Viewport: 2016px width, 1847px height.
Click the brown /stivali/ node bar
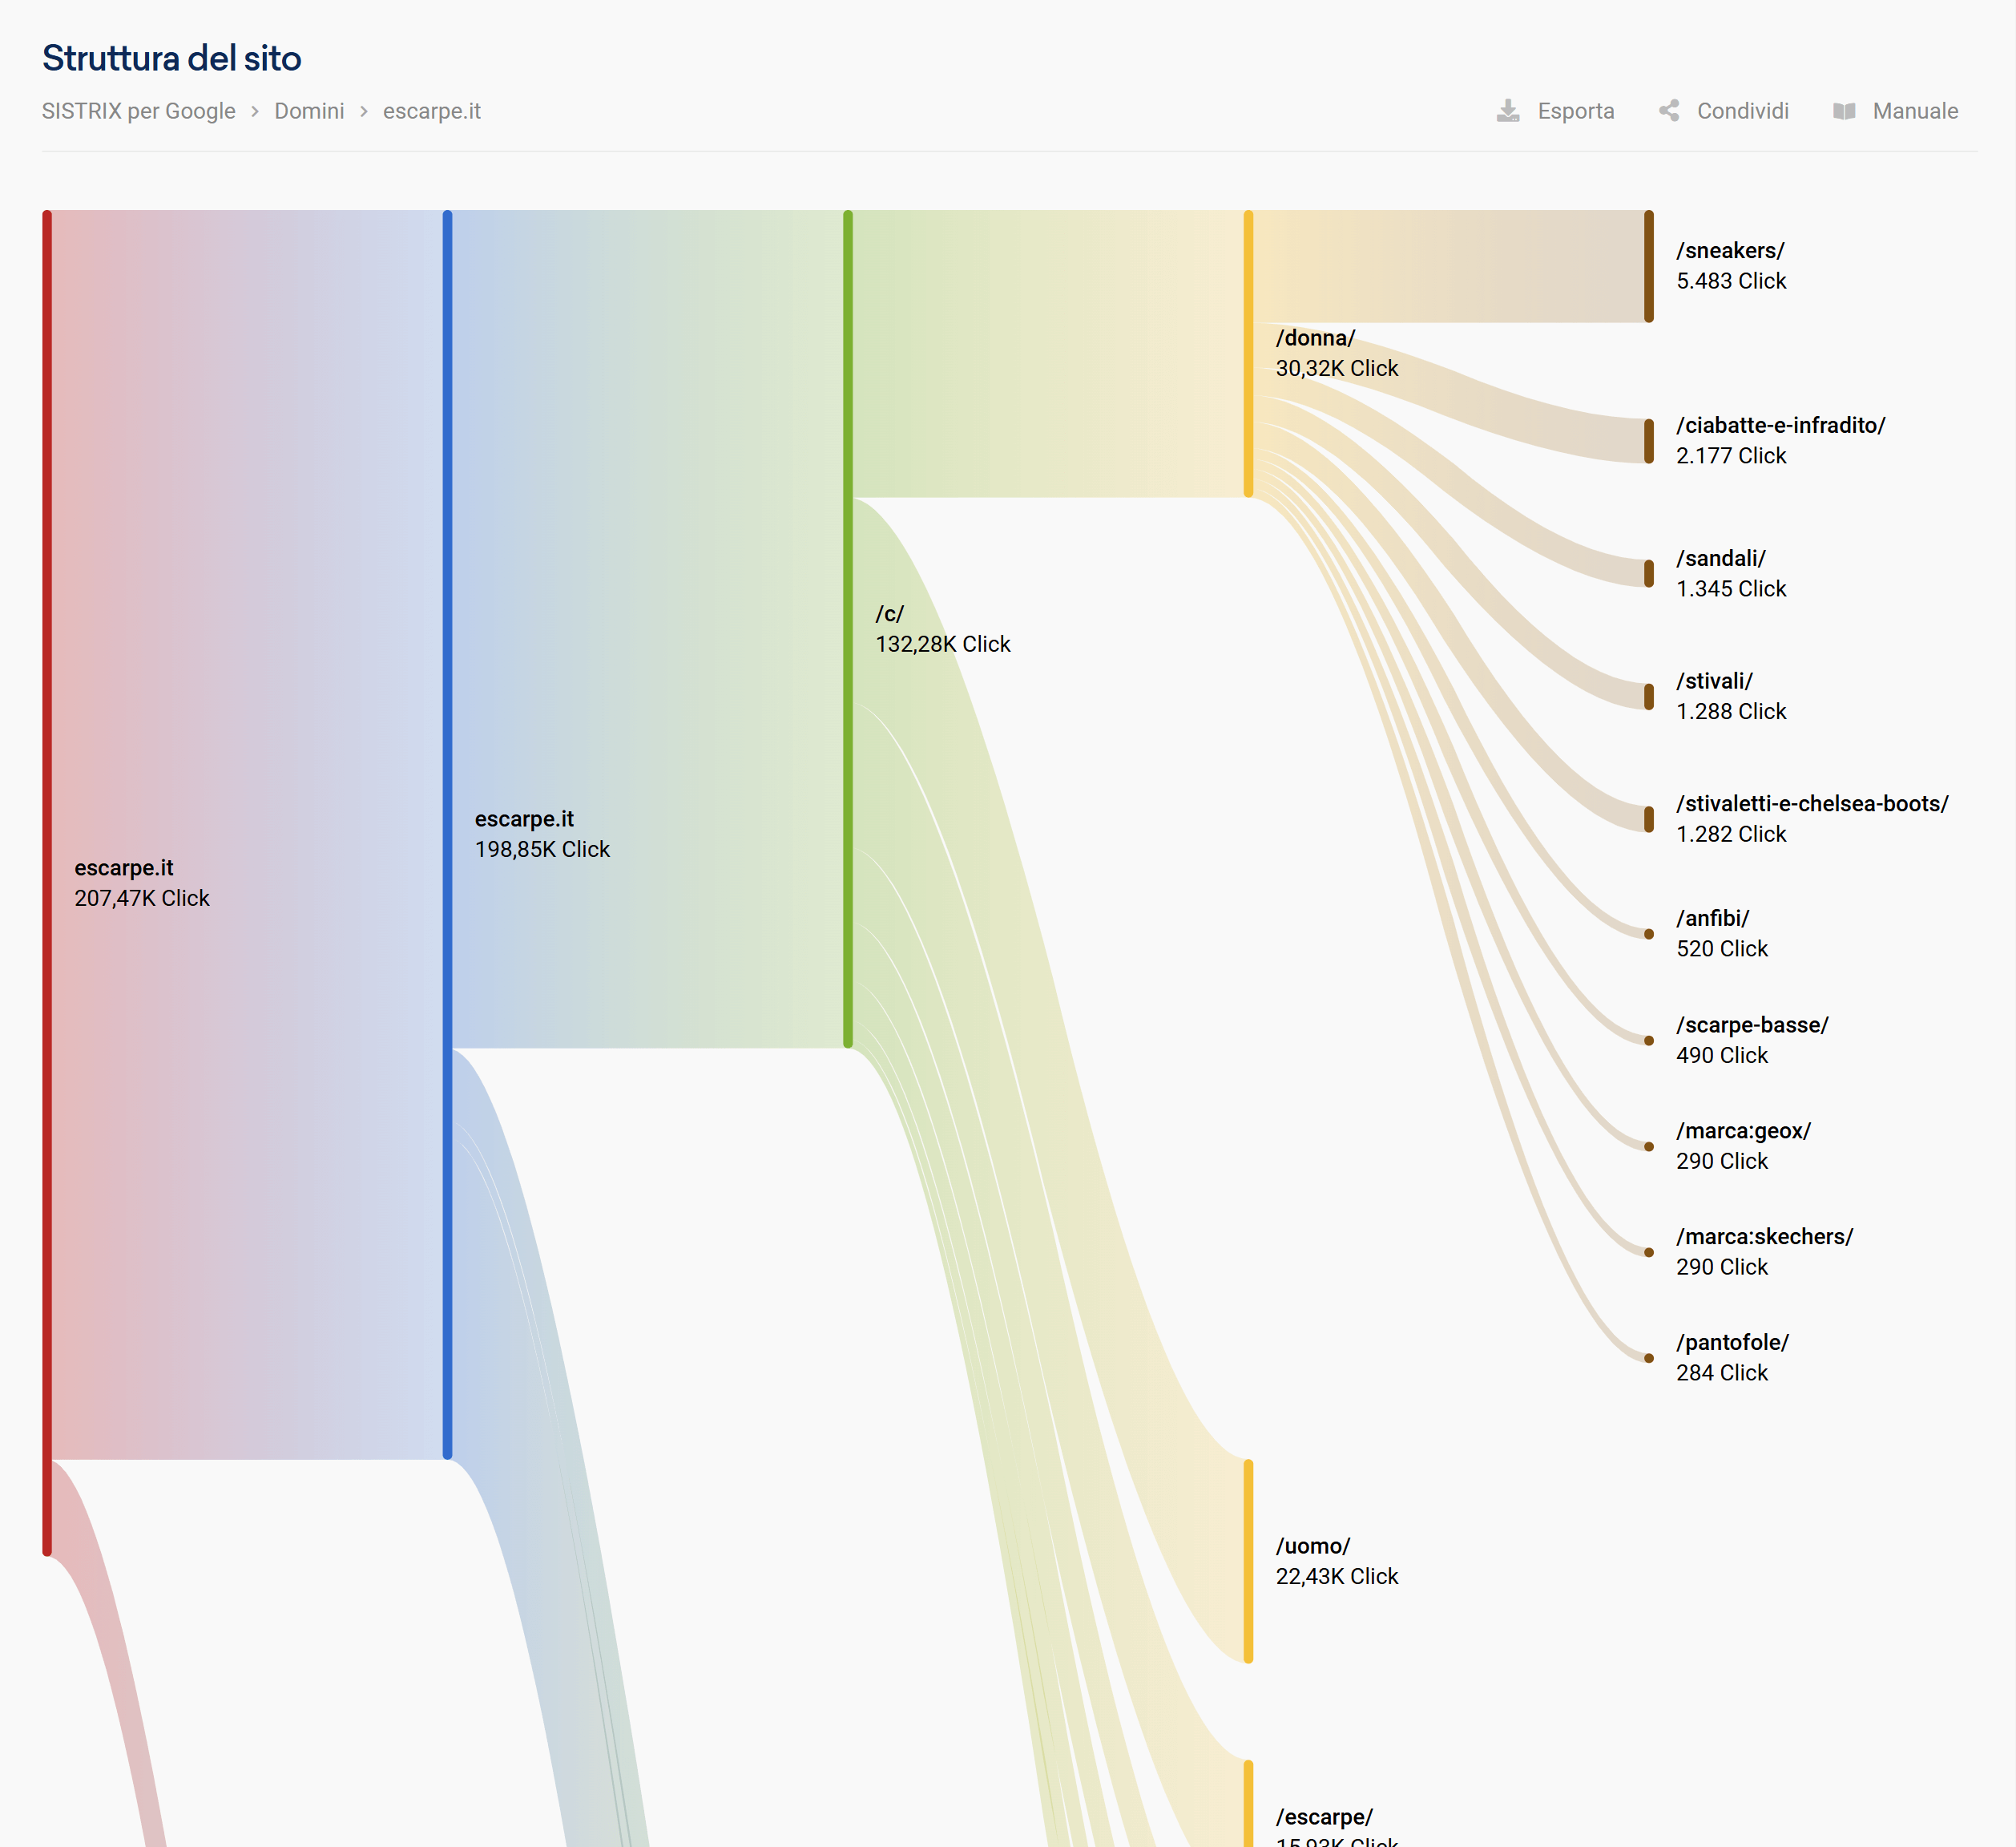1649,697
